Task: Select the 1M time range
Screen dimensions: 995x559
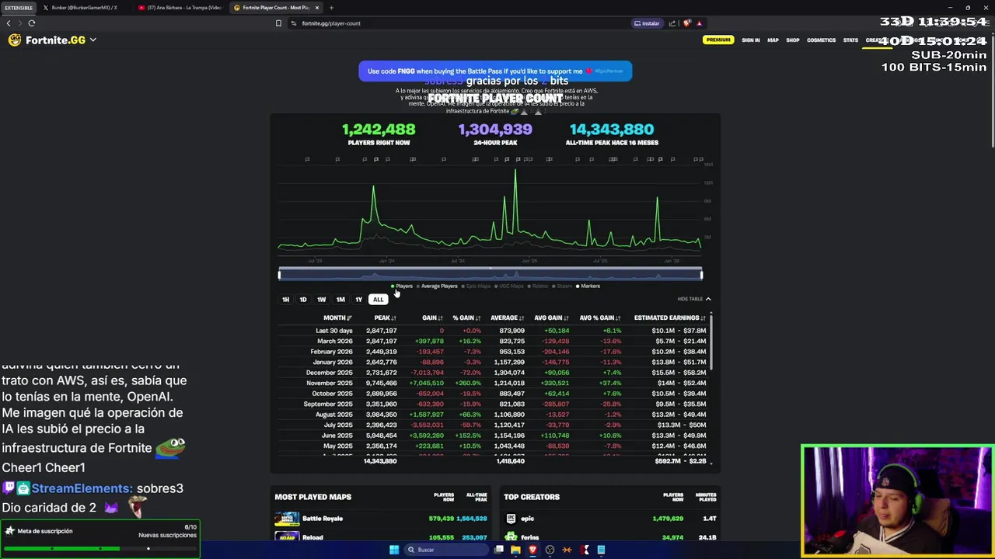Action: click(x=340, y=300)
